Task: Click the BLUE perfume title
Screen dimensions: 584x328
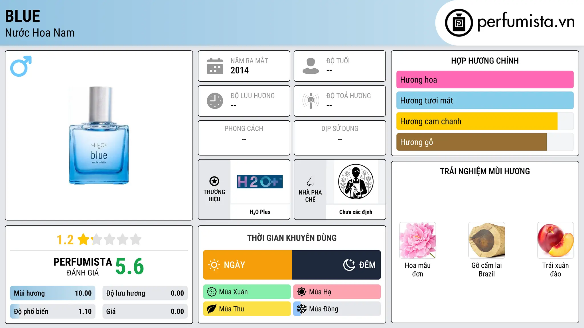Action: point(23,16)
